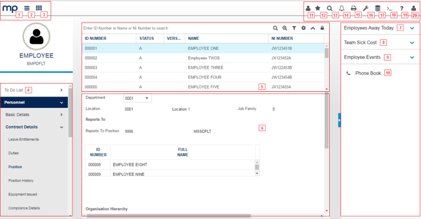
Task: Click the filter funnel icon above employee list
Action: click(294, 29)
